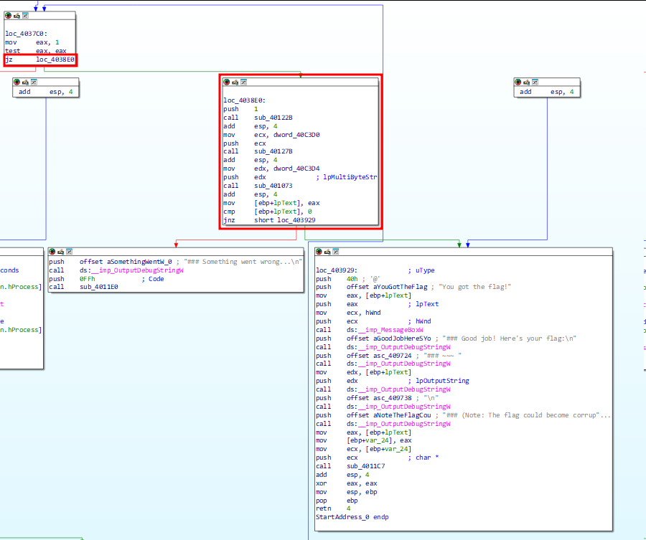This screenshot has height=540, width=646.
Task: Click the sub_4011E0 call operand
Action: coord(99,287)
